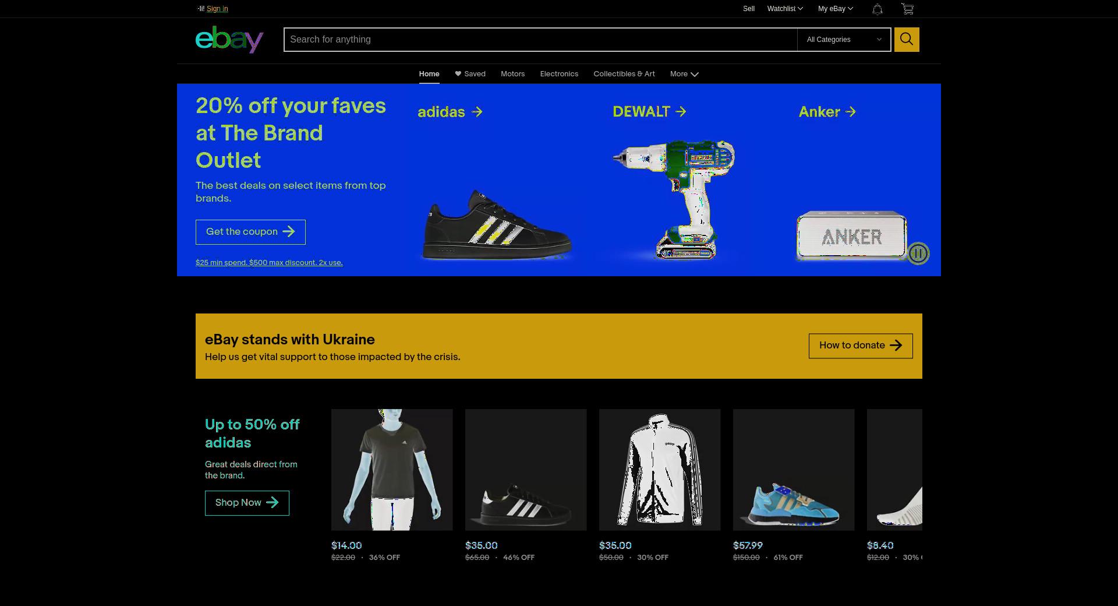
Task: Click the arrow next to DEWALT
Action: coord(681,111)
